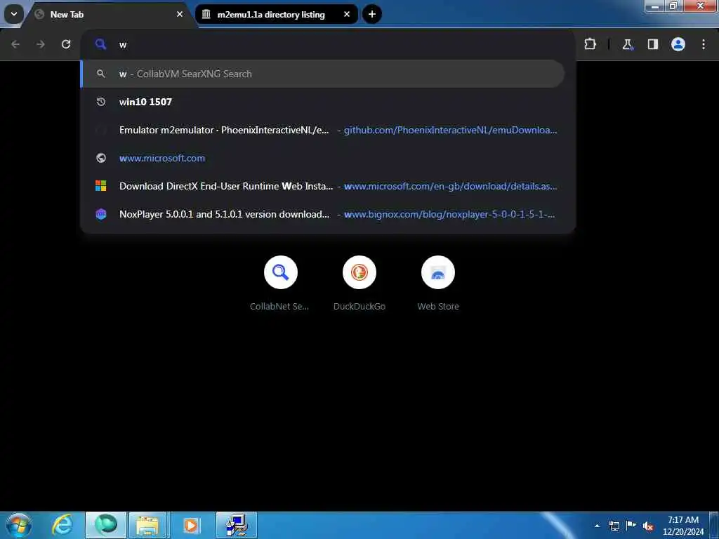Click the microsoft.com/en-gb/download URL text

tap(450, 186)
